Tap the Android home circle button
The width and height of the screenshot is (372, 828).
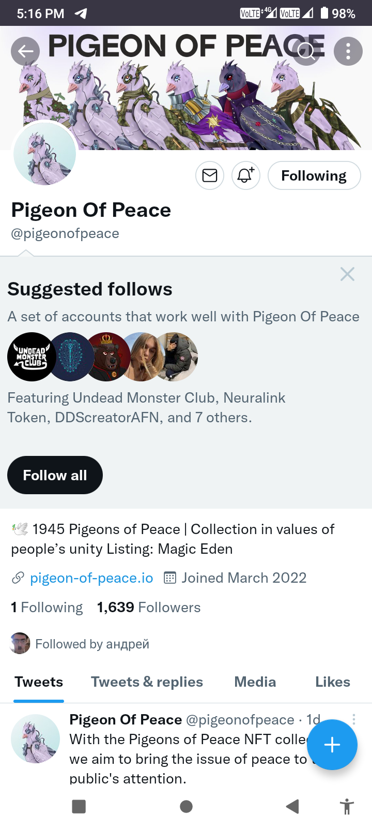pos(187,806)
